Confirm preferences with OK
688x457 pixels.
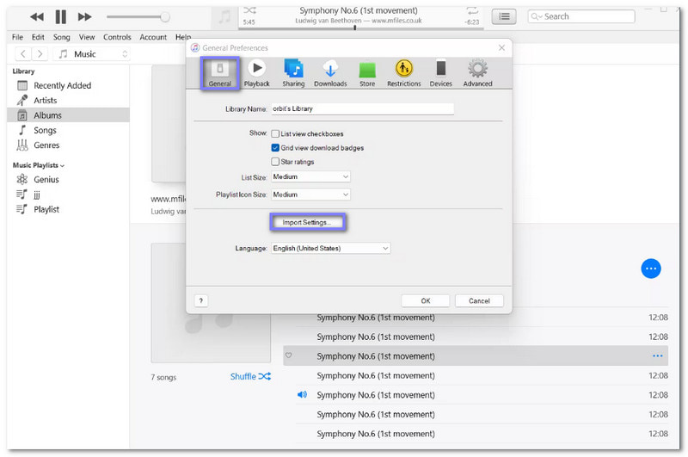(x=425, y=300)
